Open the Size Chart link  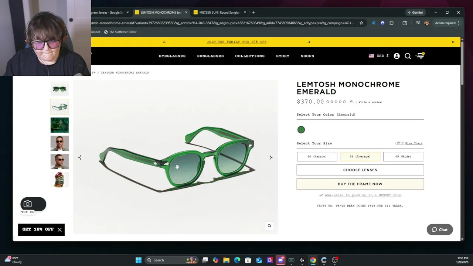414,143
